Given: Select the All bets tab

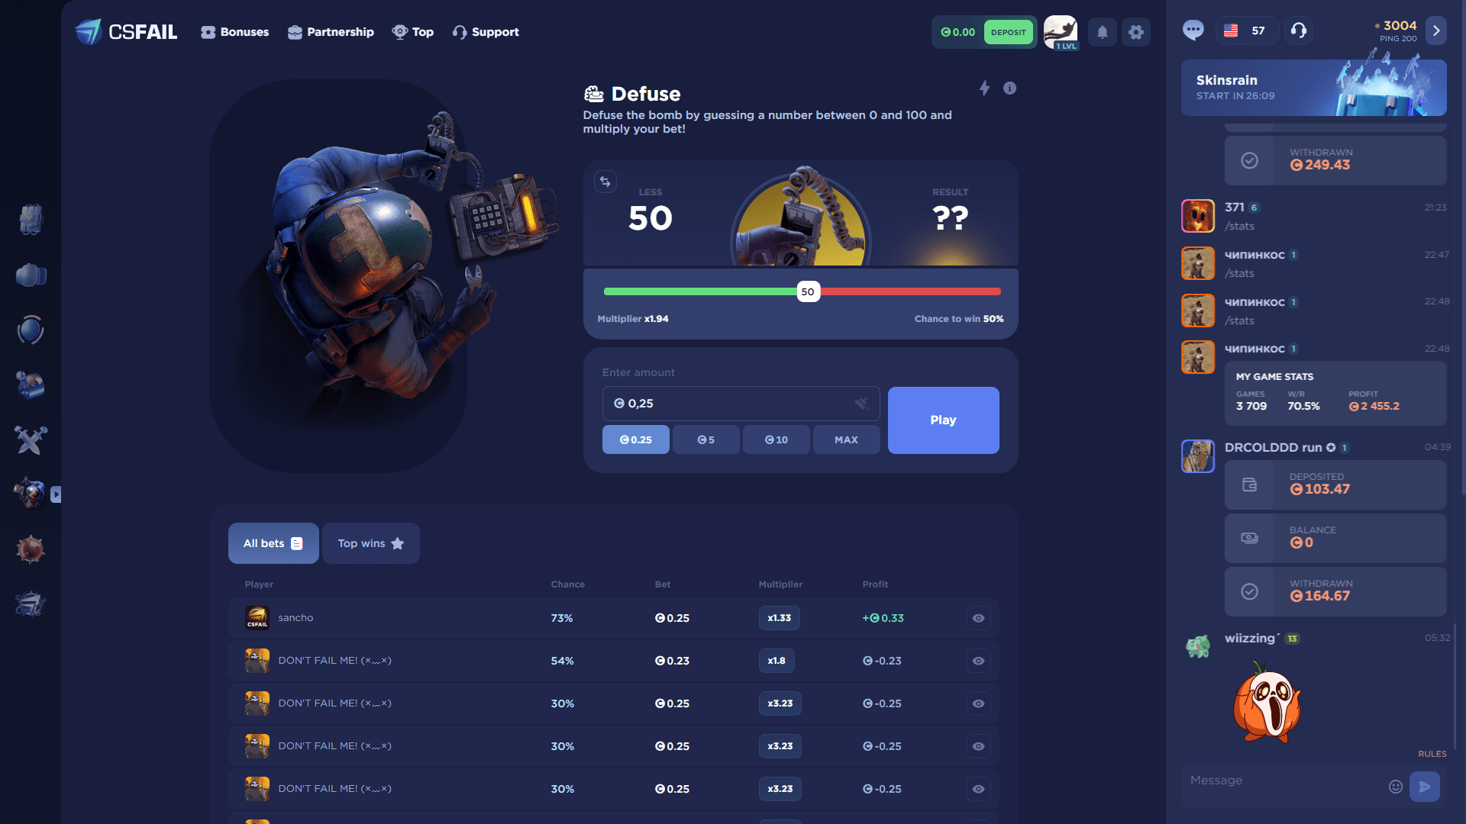Looking at the screenshot, I should point(271,543).
